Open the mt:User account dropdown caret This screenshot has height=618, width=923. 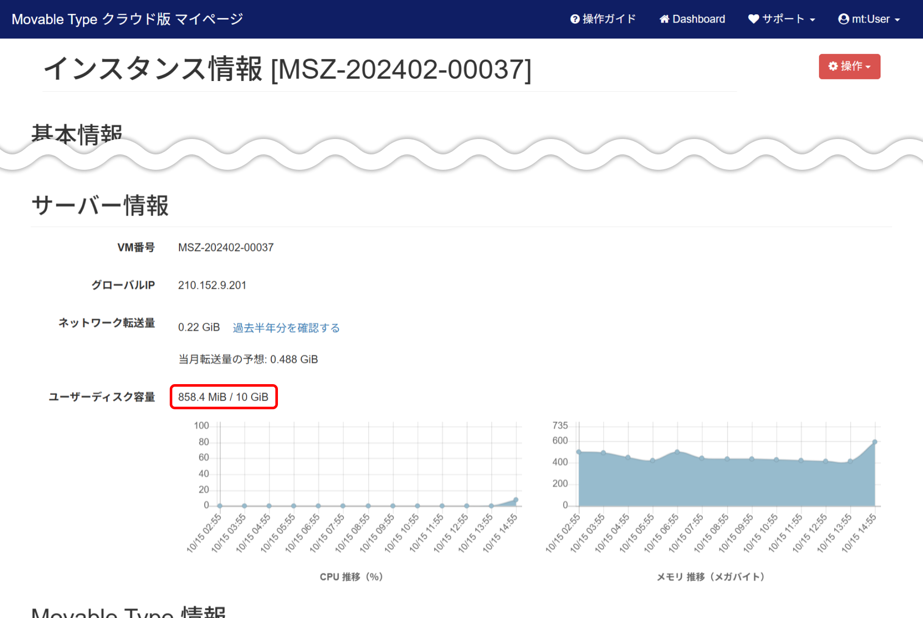coord(897,20)
